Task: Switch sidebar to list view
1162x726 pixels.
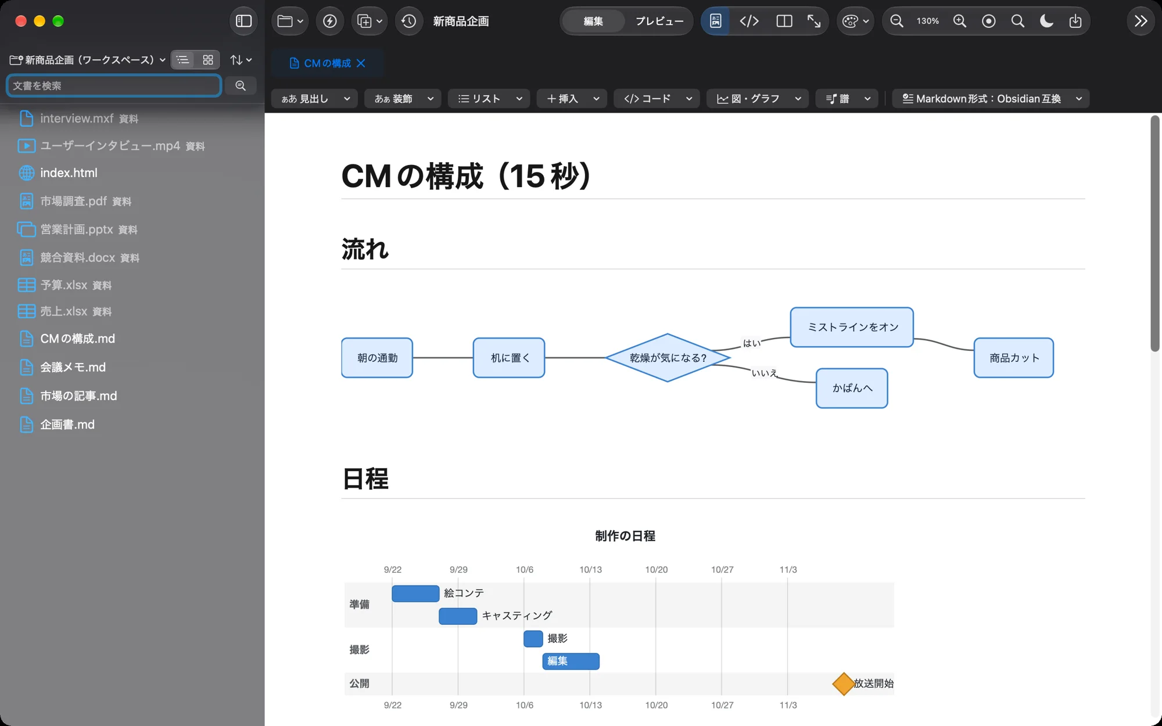Action: (x=183, y=60)
